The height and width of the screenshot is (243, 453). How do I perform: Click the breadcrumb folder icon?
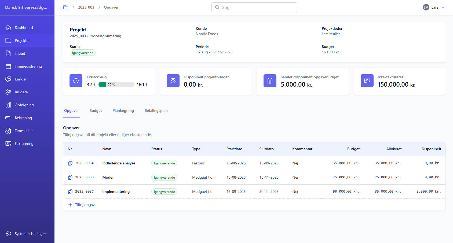(66, 7)
